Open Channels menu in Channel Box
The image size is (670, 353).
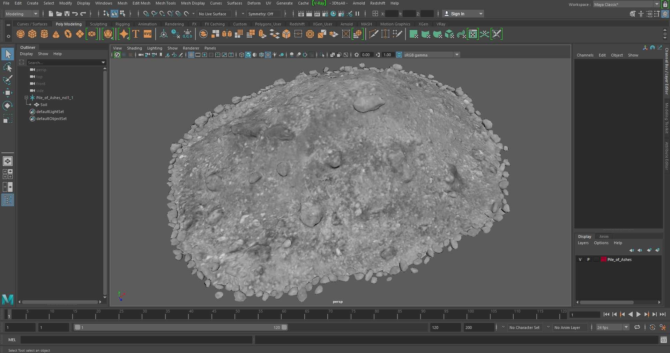click(x=585, y=55)
